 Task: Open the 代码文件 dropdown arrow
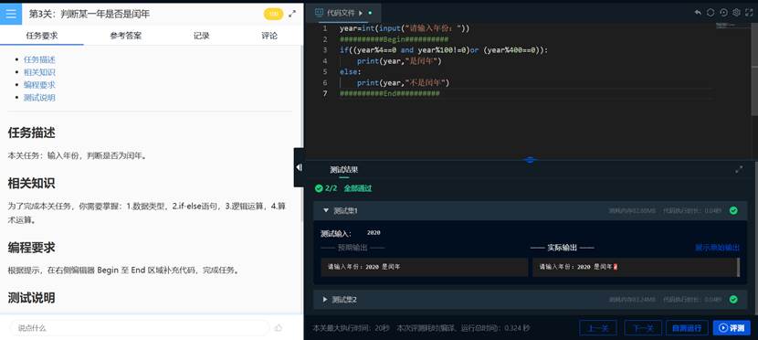(x=361, y=13)
